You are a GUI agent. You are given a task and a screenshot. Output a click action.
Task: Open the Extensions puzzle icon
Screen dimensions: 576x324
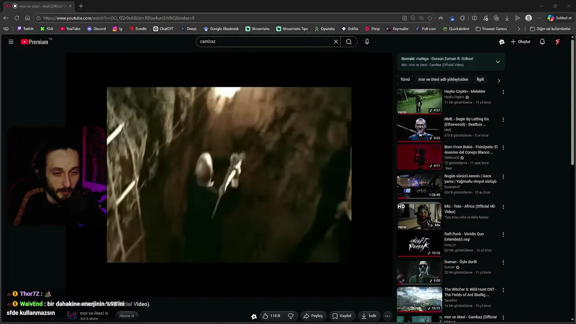[463, 18]
